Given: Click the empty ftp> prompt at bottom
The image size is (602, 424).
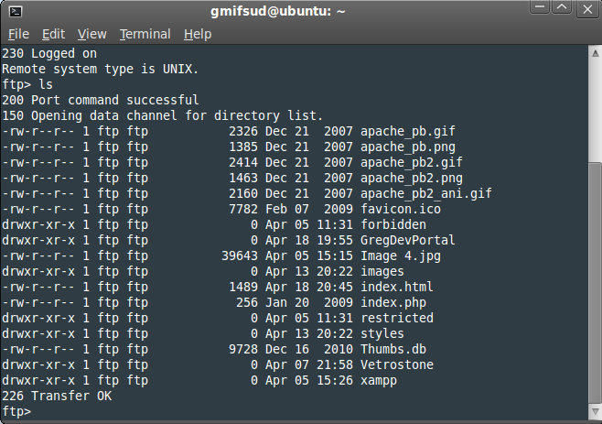Looking at the screenshot, I should coord(16,412).
